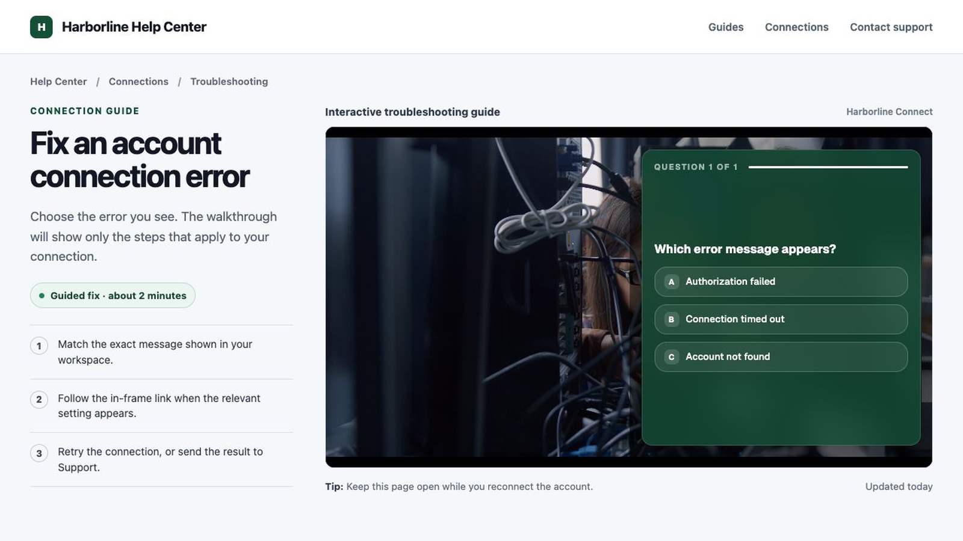
Task: Choose the Connection timed out option
Action: pyautogui.click(x=781, y=319)
